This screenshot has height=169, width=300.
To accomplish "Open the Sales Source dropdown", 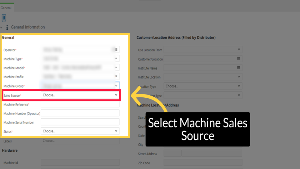I will click(x=80, y=95).
